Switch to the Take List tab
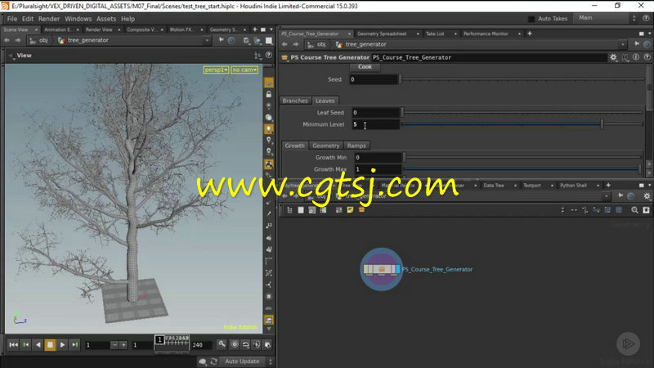The image size is (654, 368). 435,34
